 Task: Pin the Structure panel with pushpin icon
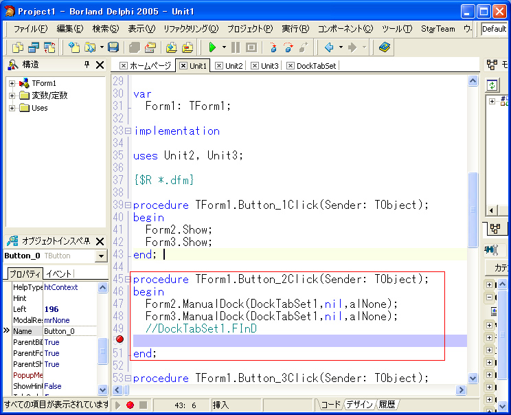(87, 65)
